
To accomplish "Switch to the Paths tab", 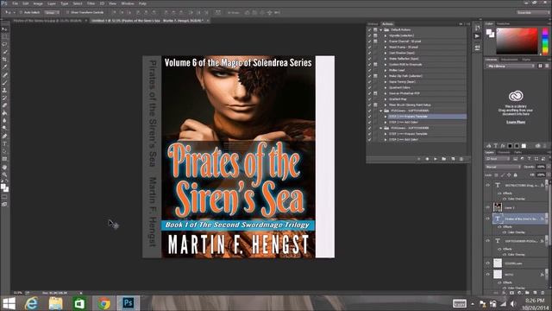I will [x=517, y=152].
